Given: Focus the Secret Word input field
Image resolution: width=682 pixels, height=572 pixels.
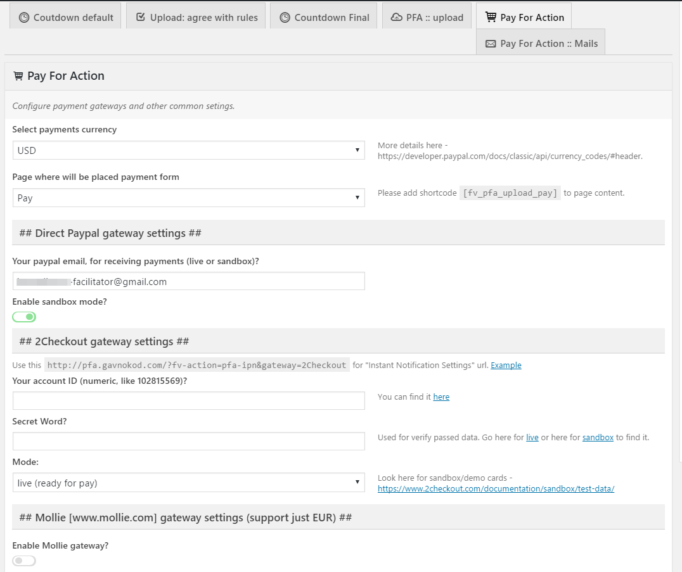Looking at the screenshot, I should [189, 441].
